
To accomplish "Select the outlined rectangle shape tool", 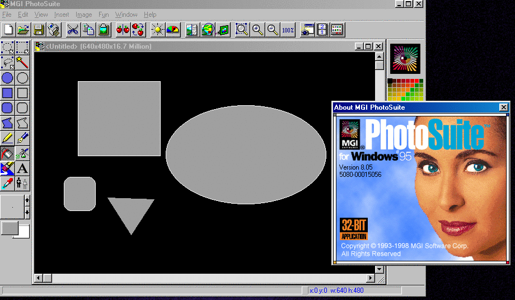I will 22,93.
